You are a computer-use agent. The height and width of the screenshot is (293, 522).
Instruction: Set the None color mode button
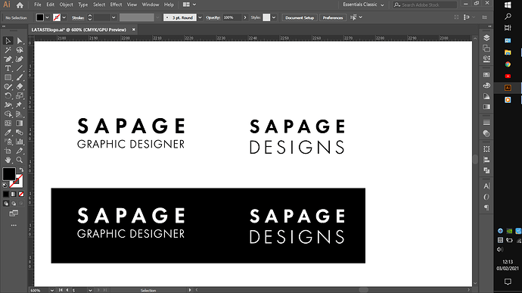click(21, 194)
